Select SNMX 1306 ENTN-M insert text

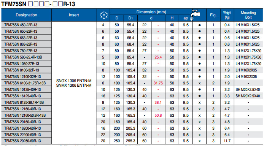click(74, 85)
